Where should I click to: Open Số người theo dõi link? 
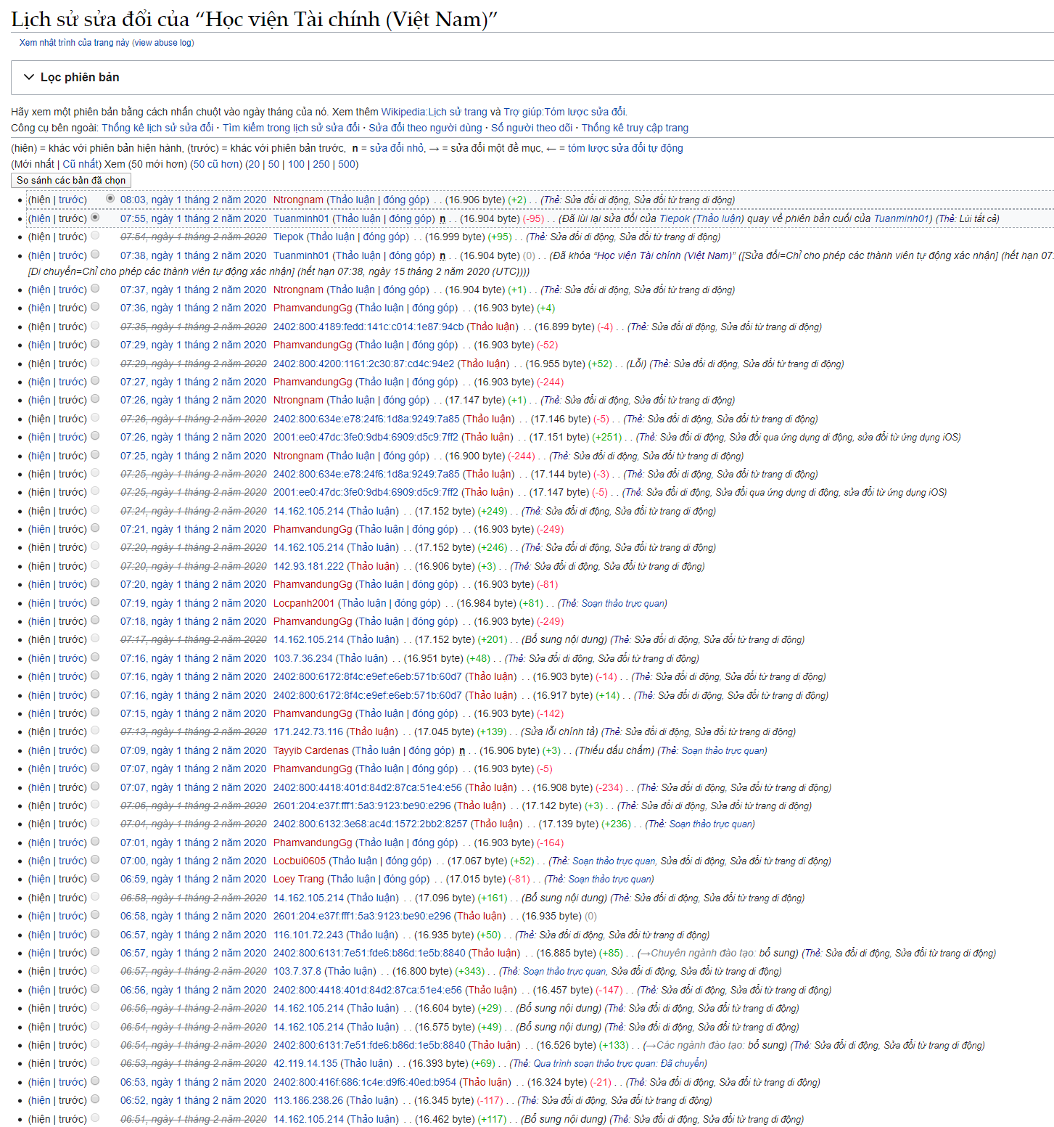point(532,128)
